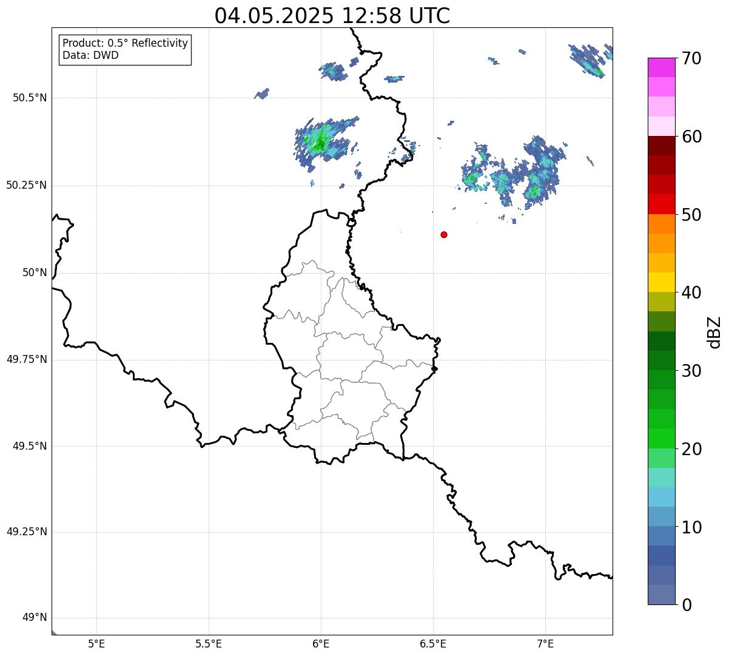This screenshot has width=729, height=656.
Task: Click the 49.25°N latitude label
Action: [27, 532]
